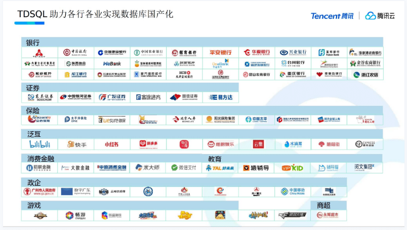Image resolution: width=407 pixels, height=230 pixels.
Task: Click the 昆山农商银行 logo
Action: tap(257, 74)
